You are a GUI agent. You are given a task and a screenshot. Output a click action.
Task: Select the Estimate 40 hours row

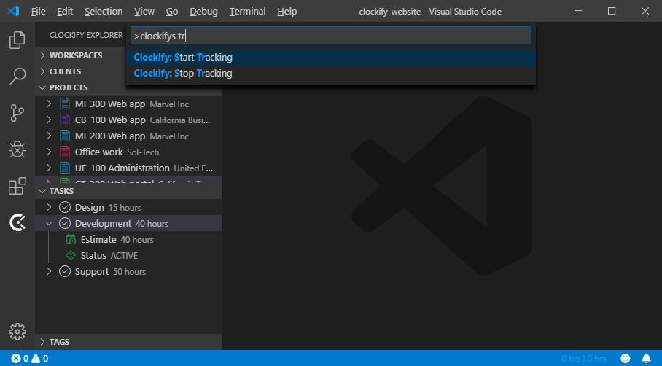tap(128, 239)
